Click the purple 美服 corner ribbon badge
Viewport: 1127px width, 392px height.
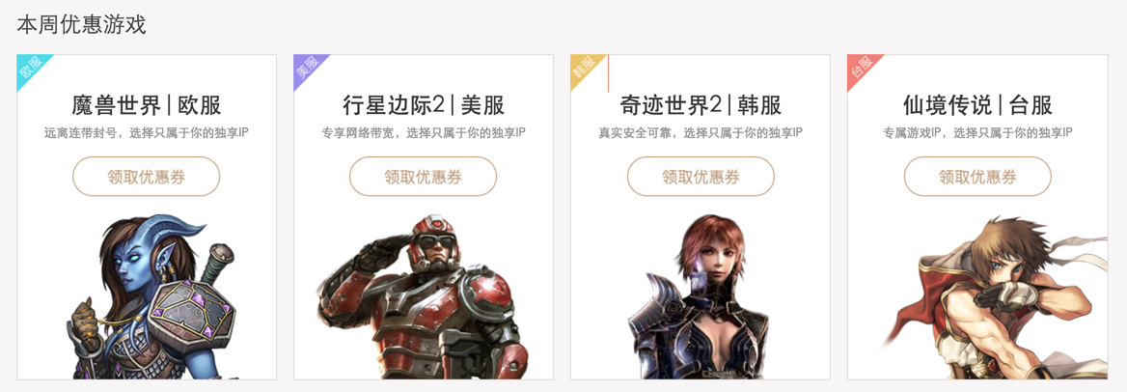(x=307, y=69)
